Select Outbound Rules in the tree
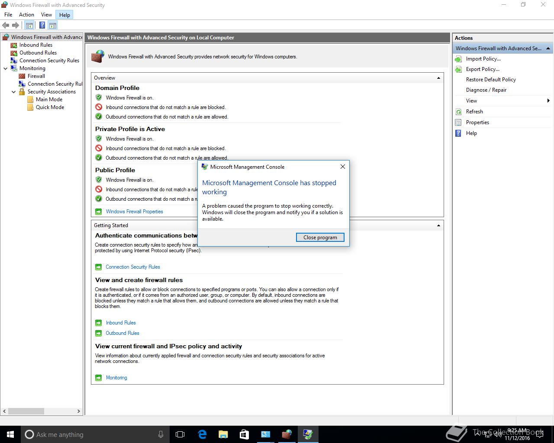Screen dimensions: 554x443 coord(38,53)
